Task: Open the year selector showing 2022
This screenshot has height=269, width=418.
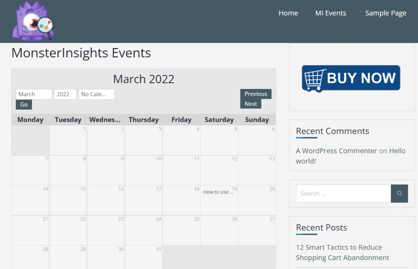Action: [65, 94]
